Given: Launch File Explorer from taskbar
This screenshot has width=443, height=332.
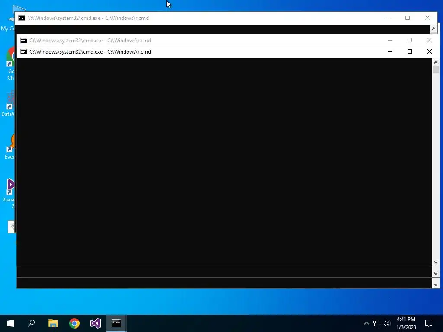Looking at the screenshot, I should [53, 323].
